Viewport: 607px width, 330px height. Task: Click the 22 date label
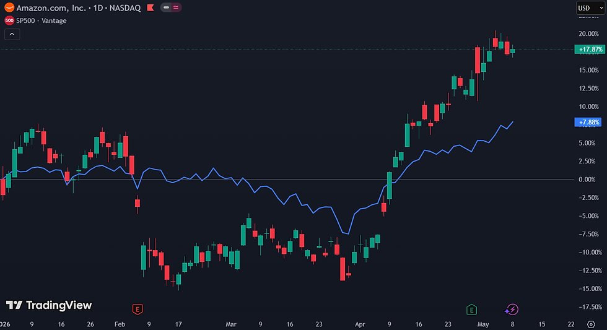571,324
